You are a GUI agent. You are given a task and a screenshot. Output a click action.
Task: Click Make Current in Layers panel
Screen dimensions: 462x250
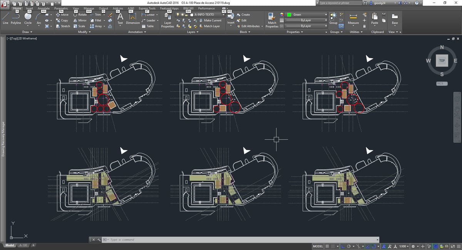[211, 20]
